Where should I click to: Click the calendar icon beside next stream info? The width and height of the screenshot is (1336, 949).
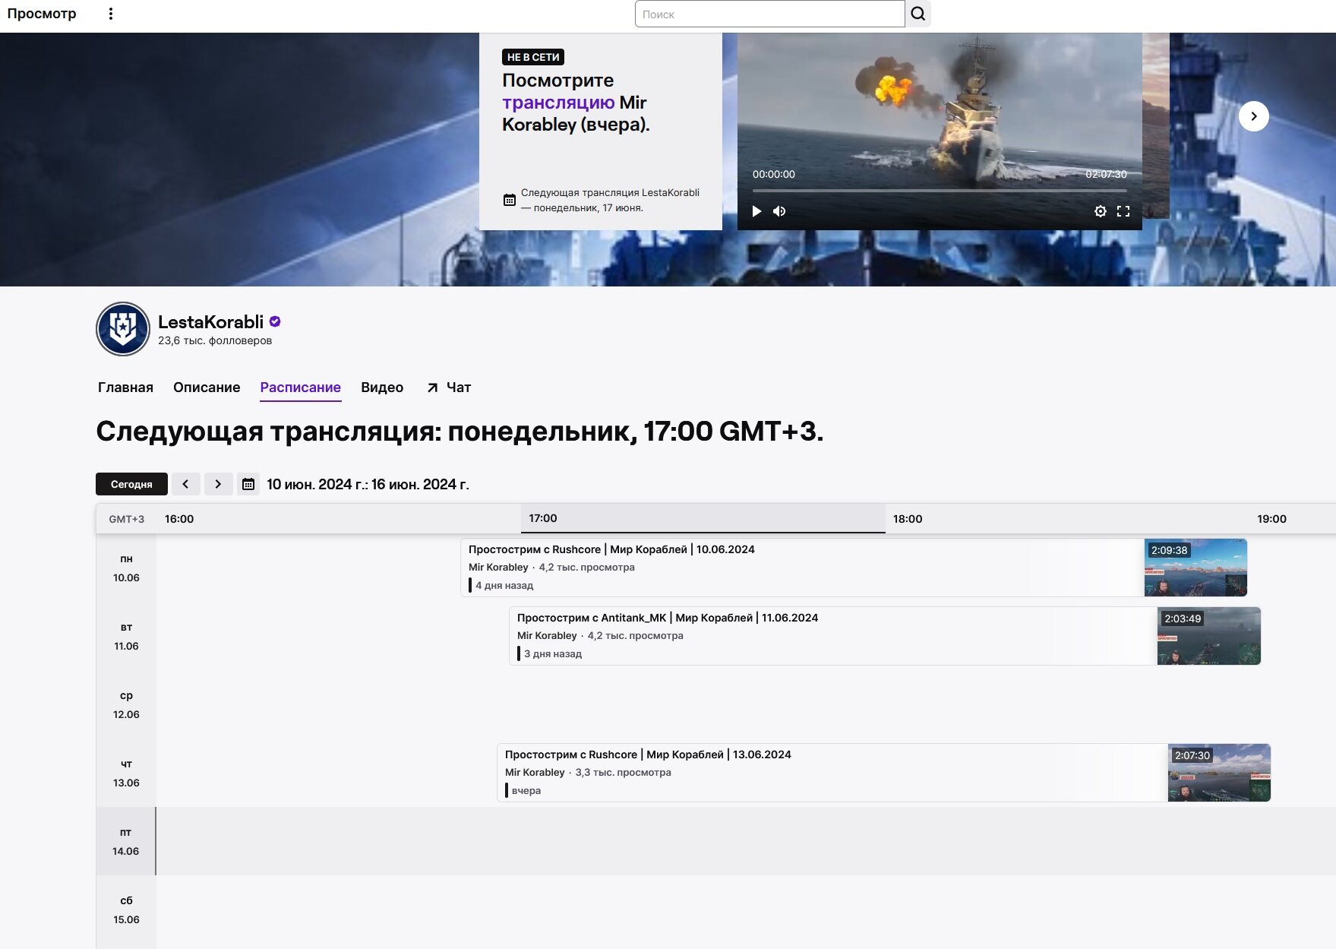510,200
